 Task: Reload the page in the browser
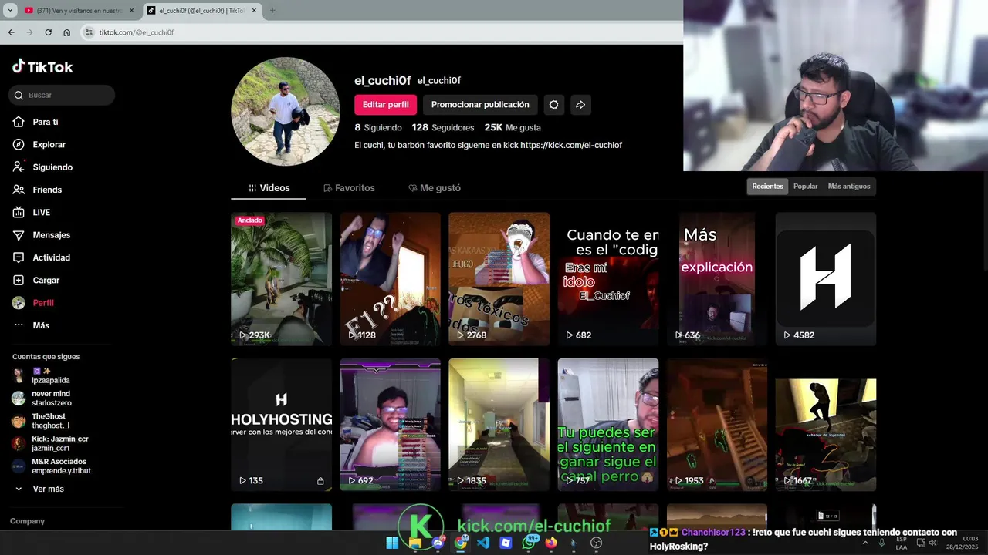48,32
